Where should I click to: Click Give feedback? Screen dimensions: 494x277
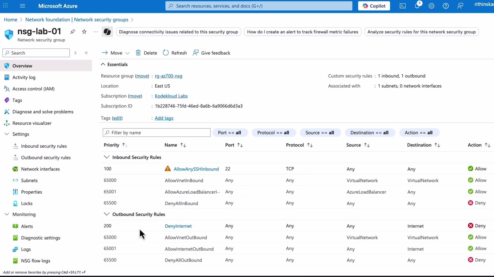(x=211, y=53)
